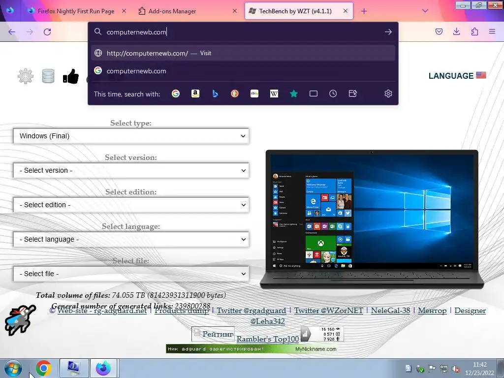Click the ninja cat mascot image
The image size is (504, 378).
click(20, 320)
